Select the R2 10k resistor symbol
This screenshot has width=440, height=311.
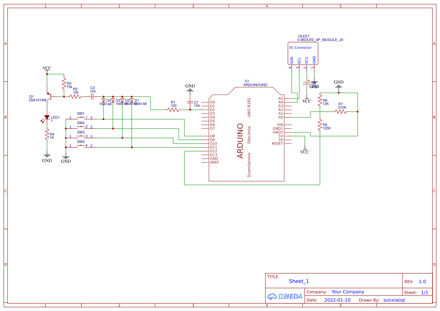click(75, 97)
